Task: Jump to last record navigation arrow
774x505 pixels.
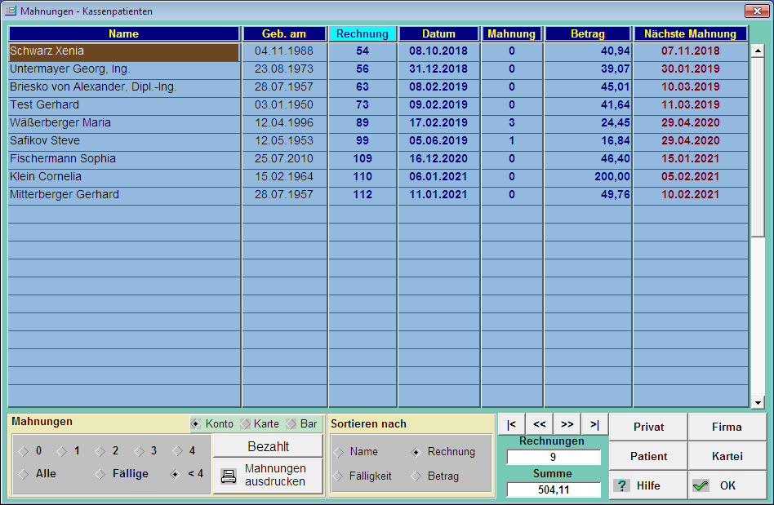Action: point(594,424)
